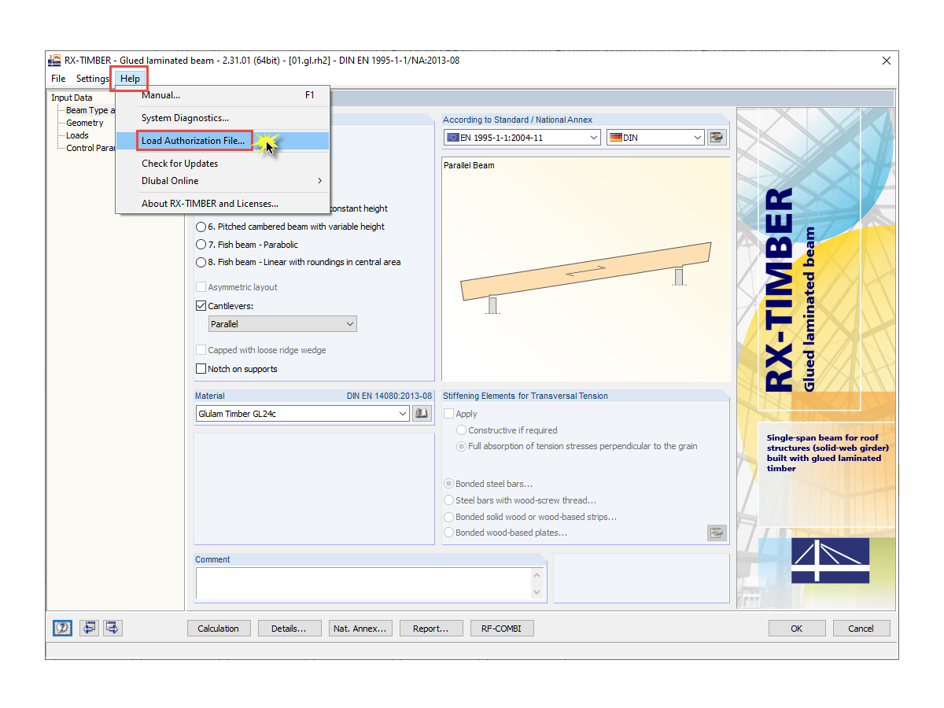Open the material library book icon
The image size is (944, 708).
[x=422, y=413]
